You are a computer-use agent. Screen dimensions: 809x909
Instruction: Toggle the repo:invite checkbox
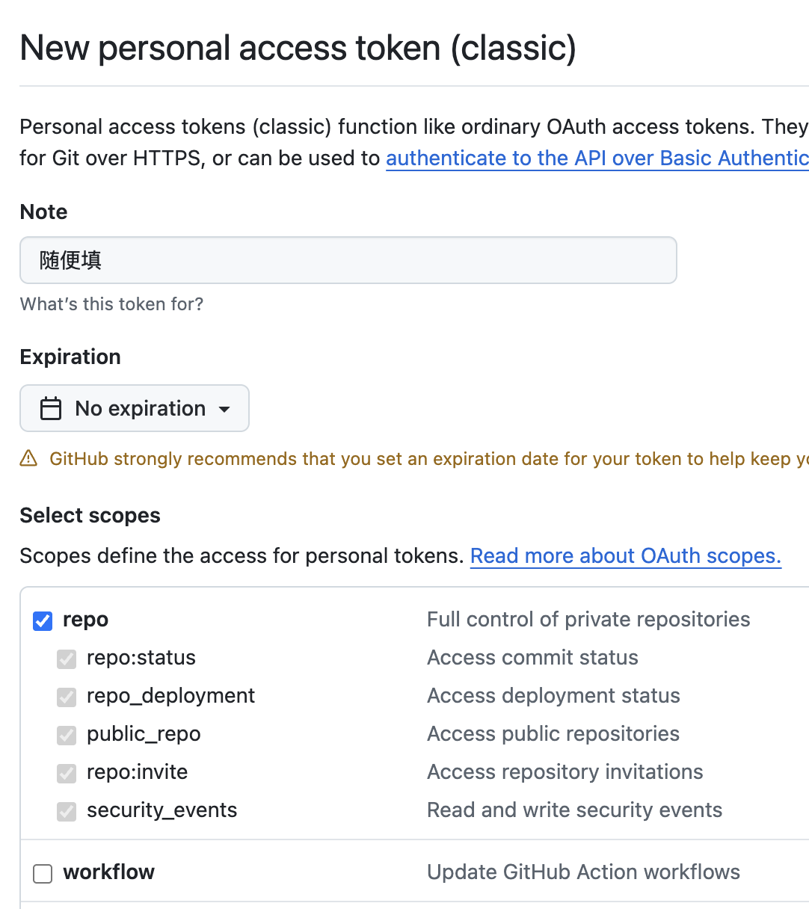67,773
